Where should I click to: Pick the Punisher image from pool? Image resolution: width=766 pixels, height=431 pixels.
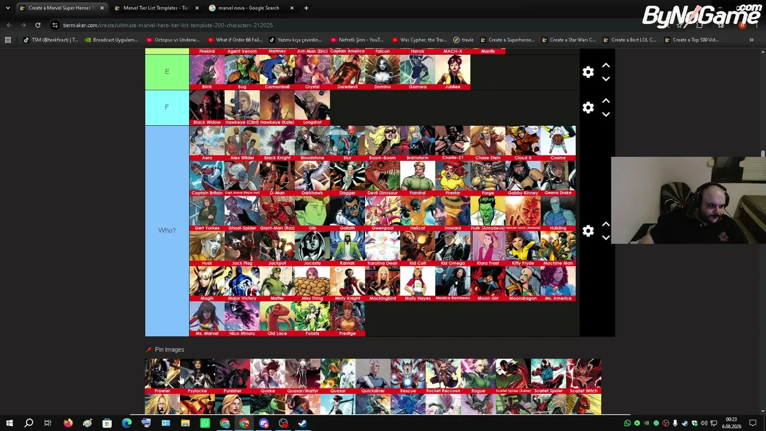coord(232,377)
